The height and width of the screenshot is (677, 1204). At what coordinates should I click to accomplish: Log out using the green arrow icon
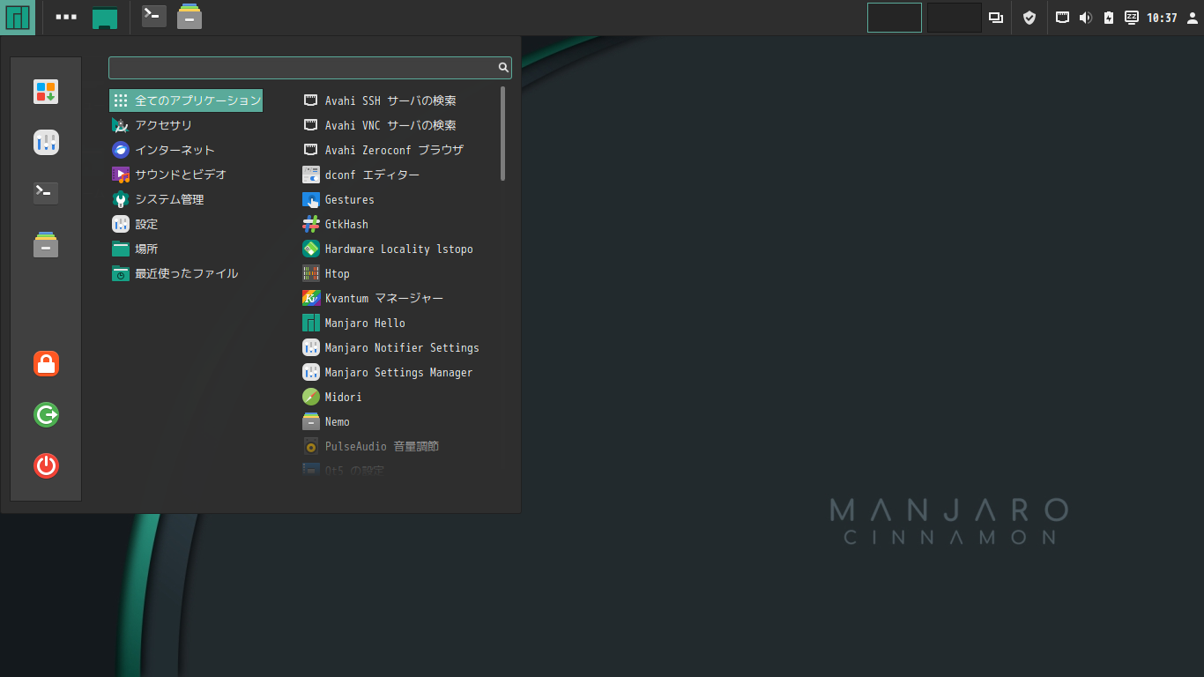tap(46, 414)
